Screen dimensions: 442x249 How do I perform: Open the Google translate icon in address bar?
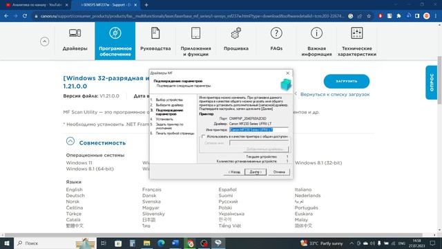tap(350, 16)
